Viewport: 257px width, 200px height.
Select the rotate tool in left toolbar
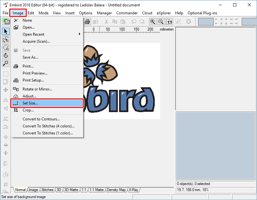pyautogui.click(x=6, y=55)
